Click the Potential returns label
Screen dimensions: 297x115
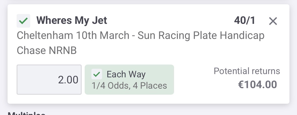(x=247, y=71)
